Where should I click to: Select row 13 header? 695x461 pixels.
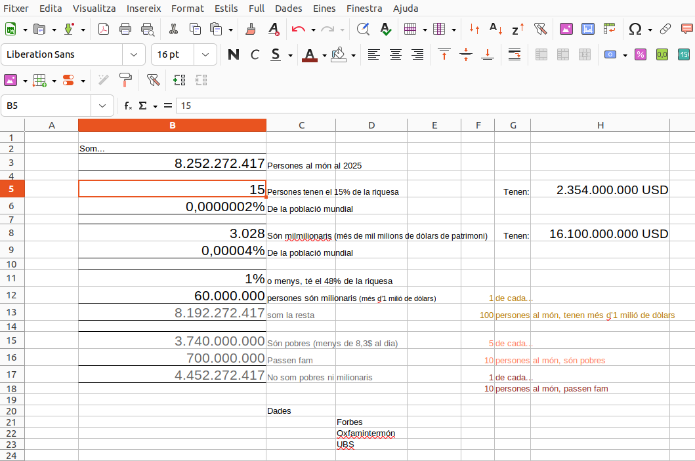point(12,312)
